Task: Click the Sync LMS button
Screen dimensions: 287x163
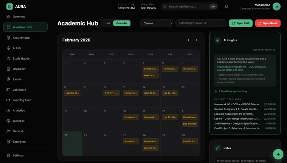Action: (x=241, y=23)
